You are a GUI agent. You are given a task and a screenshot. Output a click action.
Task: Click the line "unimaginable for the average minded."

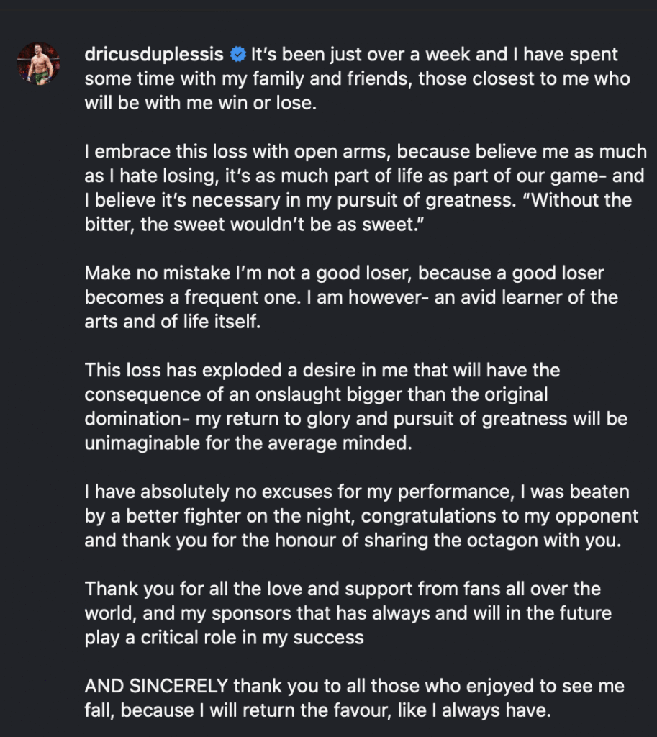[248, 443]
